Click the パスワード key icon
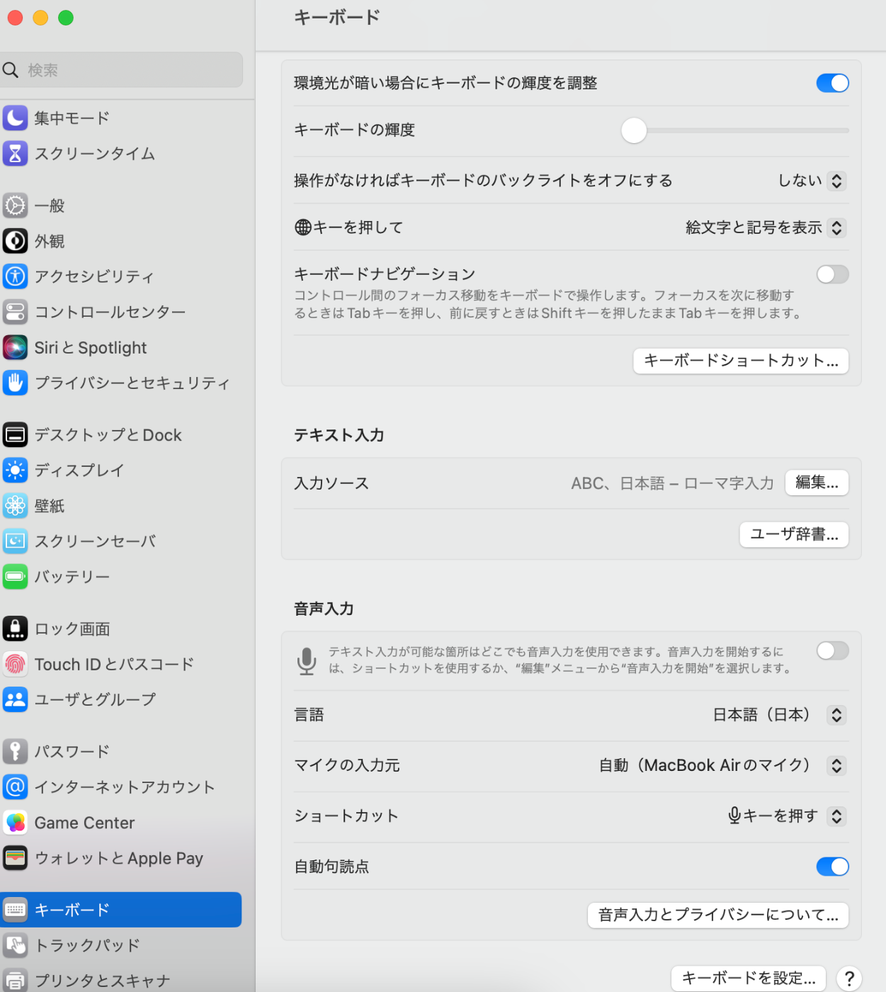886x992 pixels. click(15, 751)
